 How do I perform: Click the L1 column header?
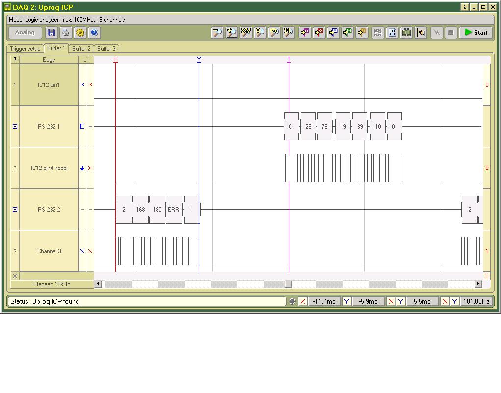point(86,60)
